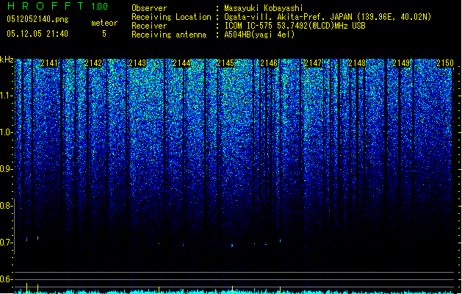The height and width of the screenshot is (294, 462).
Task: Click the yellow meteor marker below the 2145 label
Action: [x=233, y=290]
